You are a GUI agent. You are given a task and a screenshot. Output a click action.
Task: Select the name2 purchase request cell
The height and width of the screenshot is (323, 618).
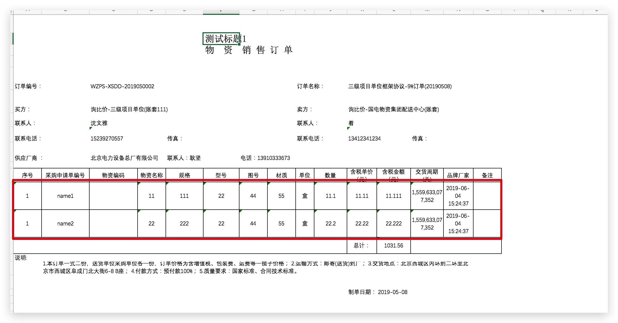(x=65, y=223)
